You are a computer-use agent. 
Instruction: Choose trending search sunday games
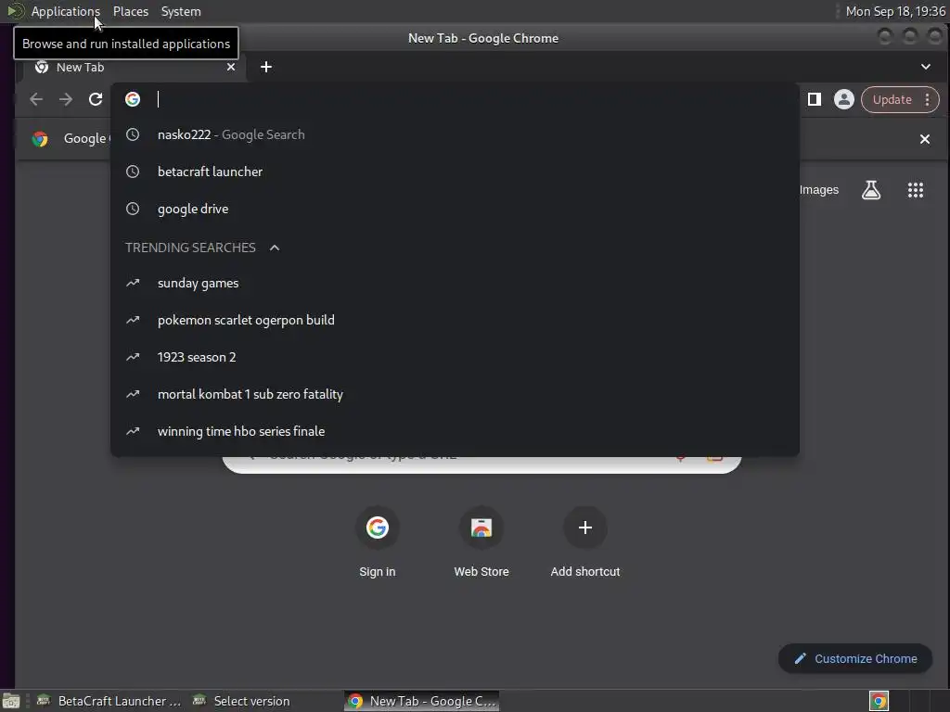click(x=455, y=284)
